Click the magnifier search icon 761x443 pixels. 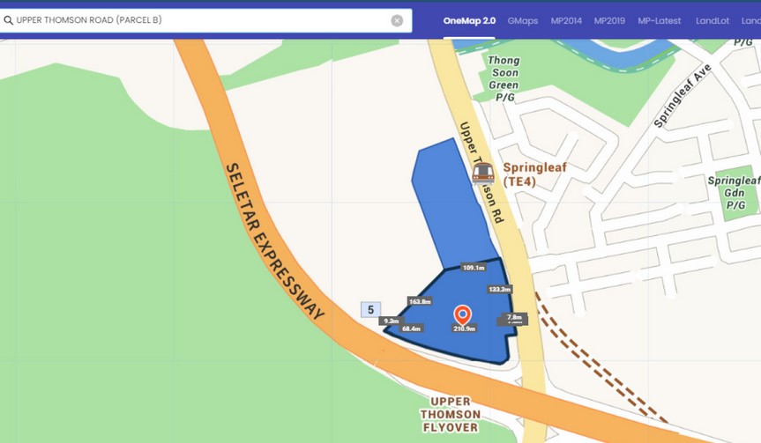point(8,20)
